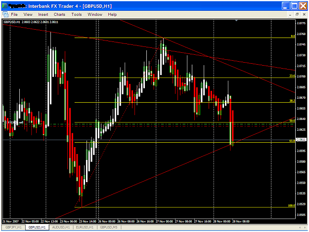Open the Insert menu
Image resolution: width=309 pixels, height=232 pixels.
click(43, 14)
